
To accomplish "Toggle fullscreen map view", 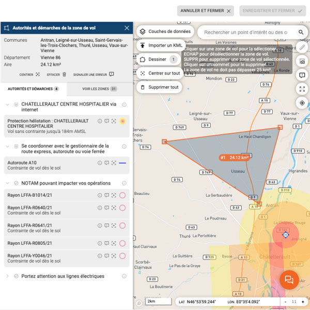I will [302, 89].
